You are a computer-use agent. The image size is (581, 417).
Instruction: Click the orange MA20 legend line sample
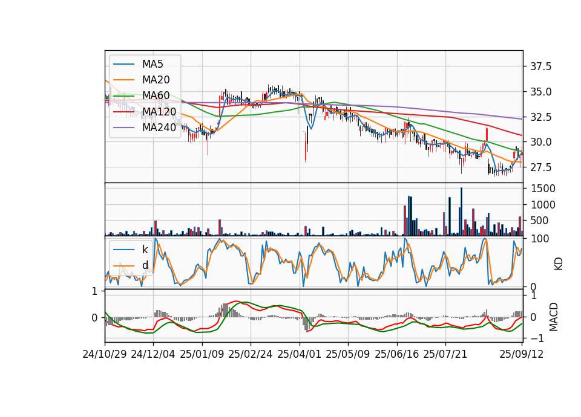pyautogui.click(x=123, y=80)
